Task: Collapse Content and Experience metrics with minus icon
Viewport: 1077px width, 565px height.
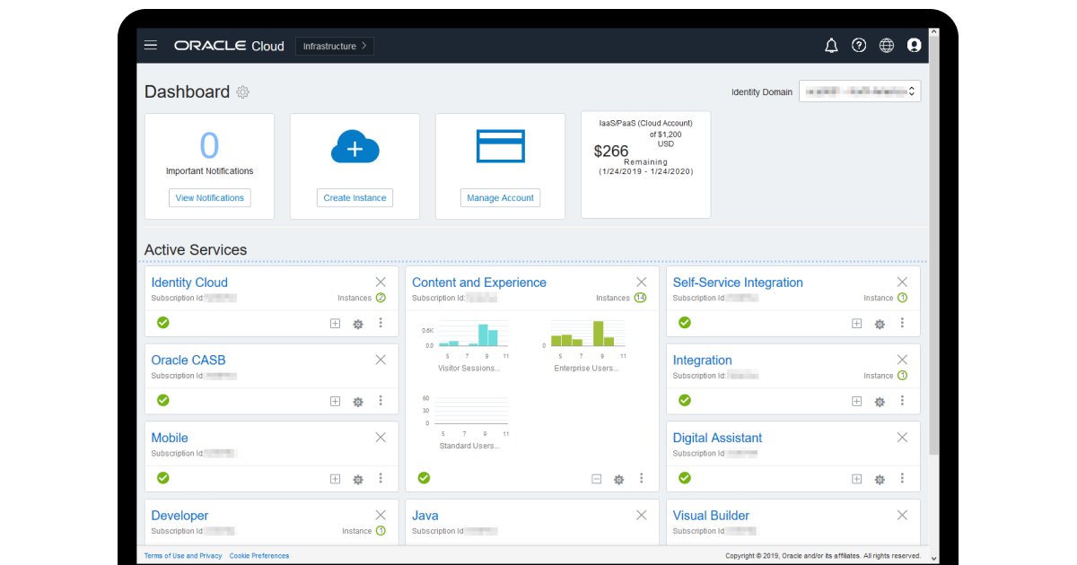Action: pos(596,479)
